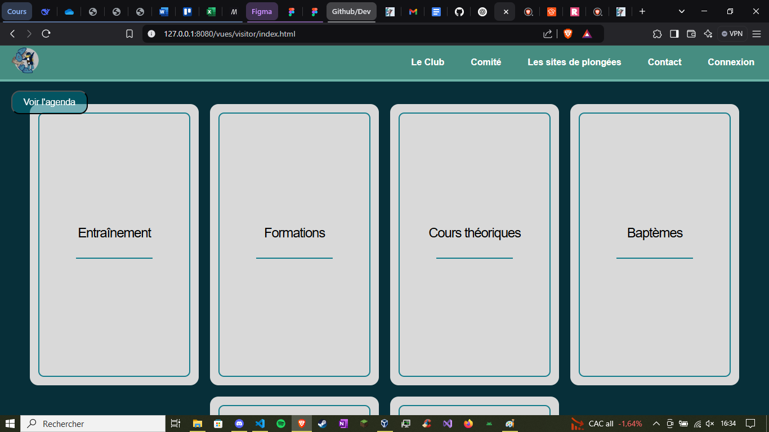Open the tab list chevron dropdown
769x432 pixels.
pyautogui.click(x=681, y=11)
